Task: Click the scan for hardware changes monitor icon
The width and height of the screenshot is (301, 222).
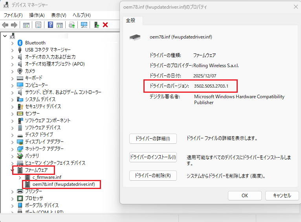Action: [x=84, y=25]
